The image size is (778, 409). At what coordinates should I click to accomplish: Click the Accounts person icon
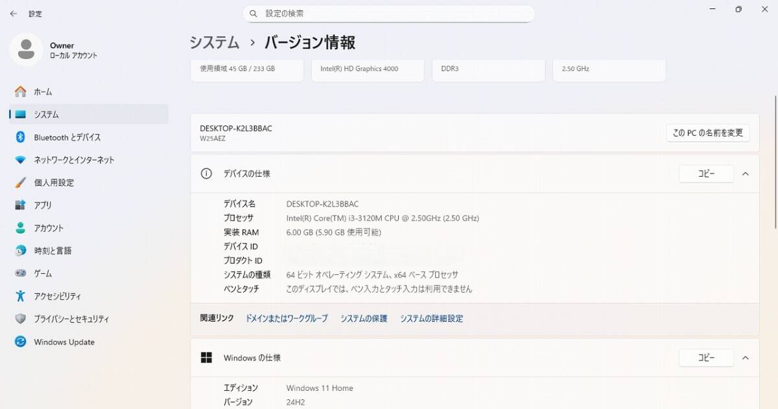pyautogui.click(x=21, y=228)
